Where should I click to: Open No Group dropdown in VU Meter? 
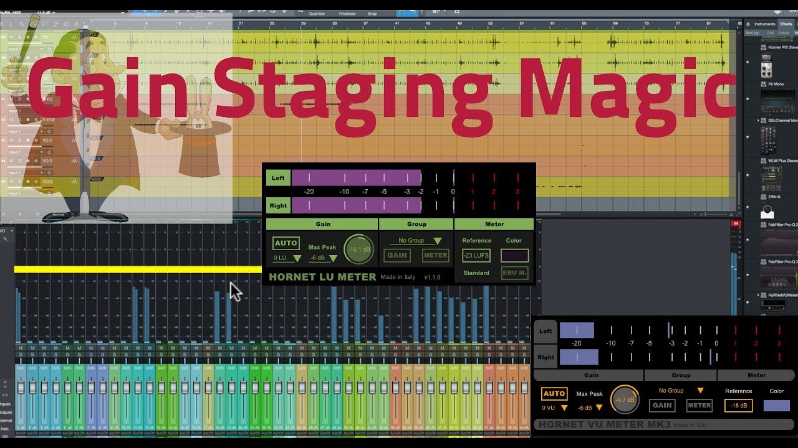pyautogui.click(x=681, y=391)
